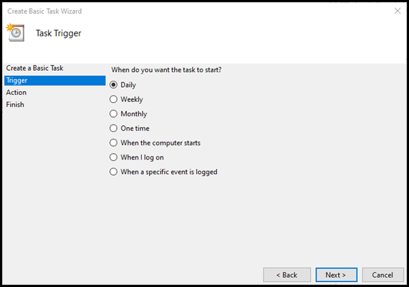Image resolution: width=409 pixels, height=287 pixels.
Task: Go back with the < Back button
Action: 287,275
